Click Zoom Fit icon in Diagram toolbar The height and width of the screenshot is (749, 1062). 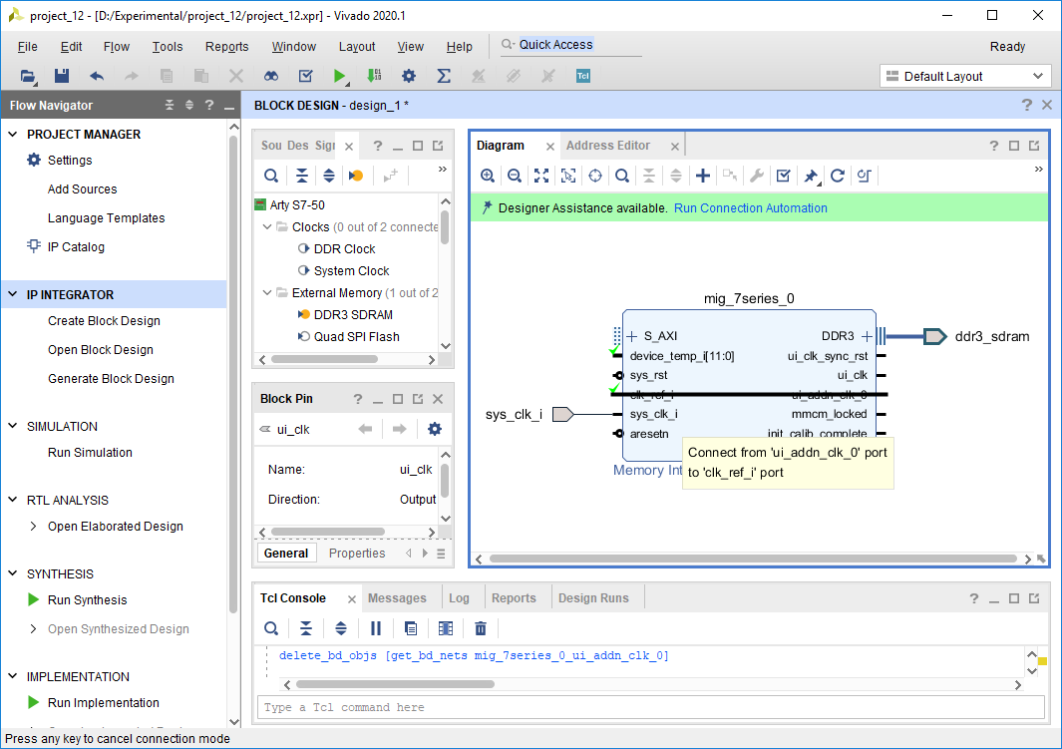click(x=541, y=177)
